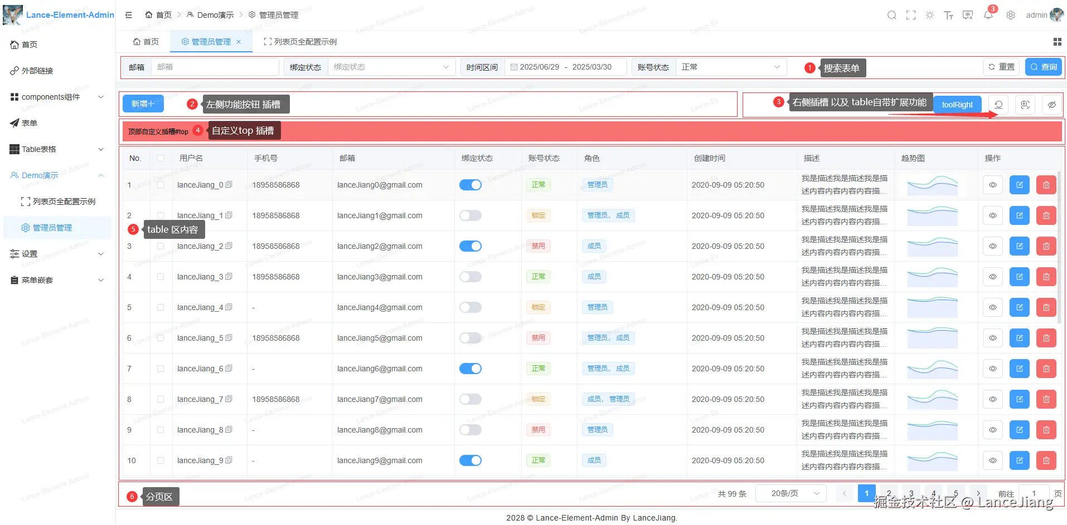View lanceJiang_2 details via eye icon
Image resolution: width=1067 pixels, height=525 pixels.
pos(993,246)
